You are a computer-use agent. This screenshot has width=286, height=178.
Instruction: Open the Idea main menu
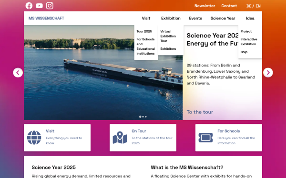(x=250, y=19)
